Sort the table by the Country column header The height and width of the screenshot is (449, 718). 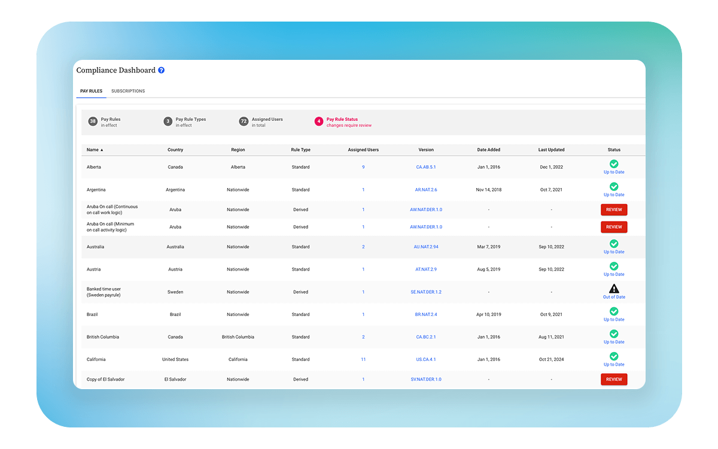[x=175, y=150]
